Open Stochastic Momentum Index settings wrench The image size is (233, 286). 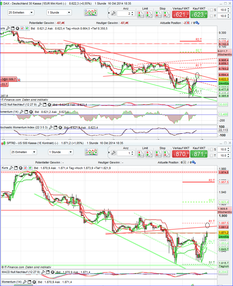pyautogui.click(x=51, y=127)
